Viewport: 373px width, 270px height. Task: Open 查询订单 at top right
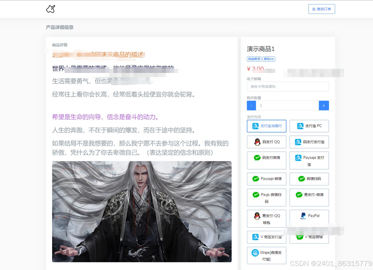click(322, 9)
